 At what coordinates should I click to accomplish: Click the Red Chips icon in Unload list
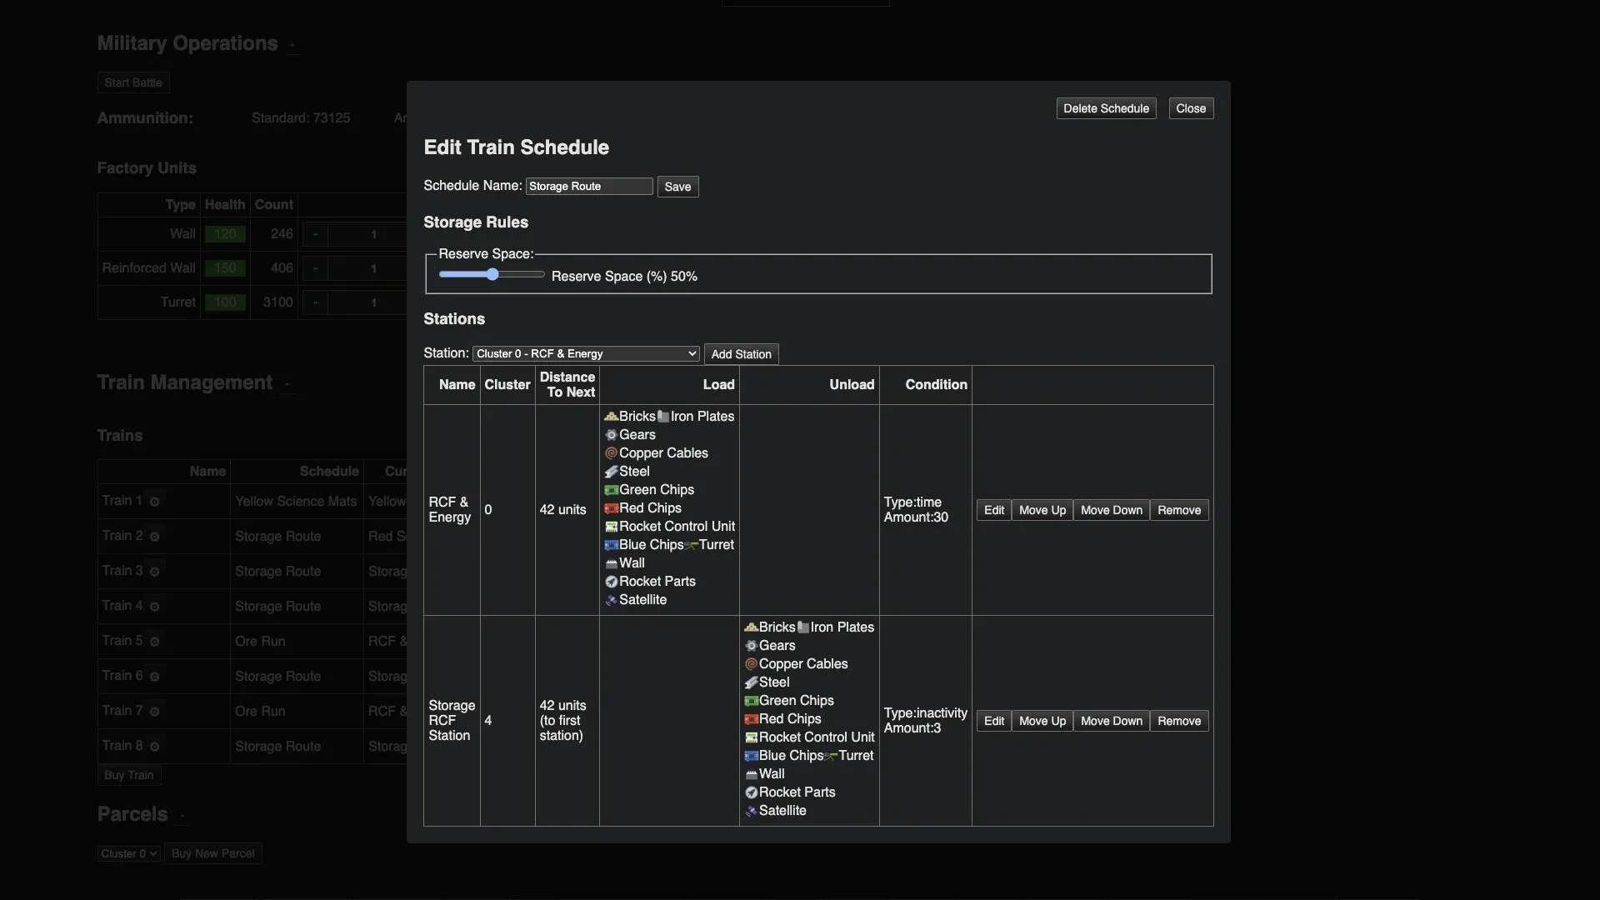(x=751, y=719)
